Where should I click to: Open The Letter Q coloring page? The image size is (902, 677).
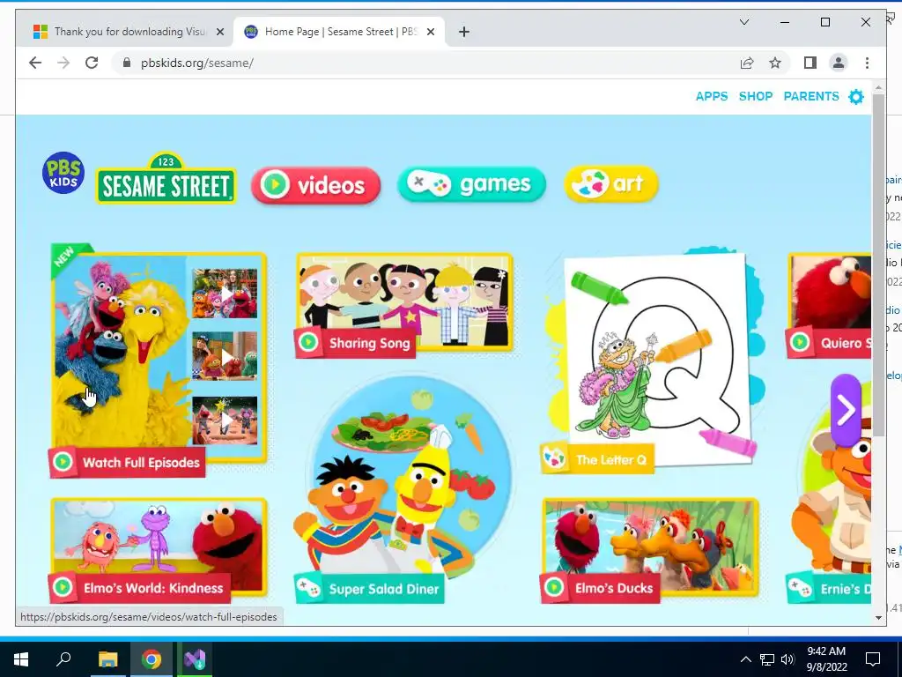[655, 357]
